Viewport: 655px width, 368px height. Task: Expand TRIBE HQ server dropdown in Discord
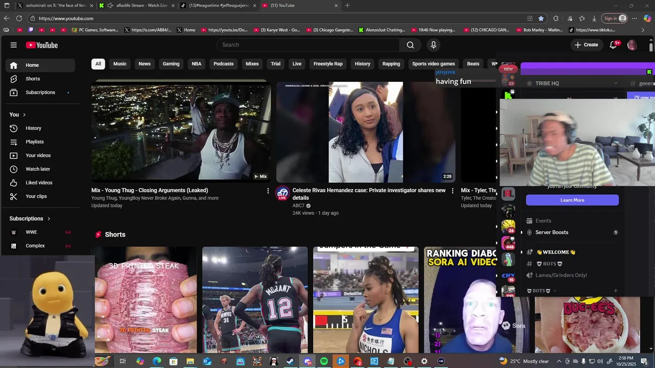[616, 83]
